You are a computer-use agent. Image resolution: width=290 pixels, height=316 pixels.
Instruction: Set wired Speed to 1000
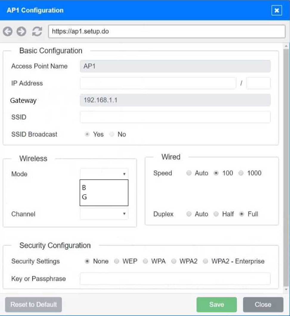pyautogui.click(x=241, y=173)
